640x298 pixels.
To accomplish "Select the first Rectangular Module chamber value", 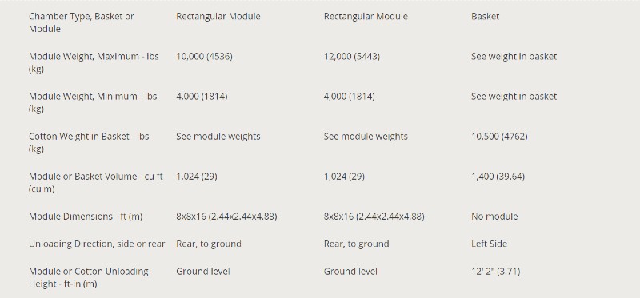I will pos(218,16).
